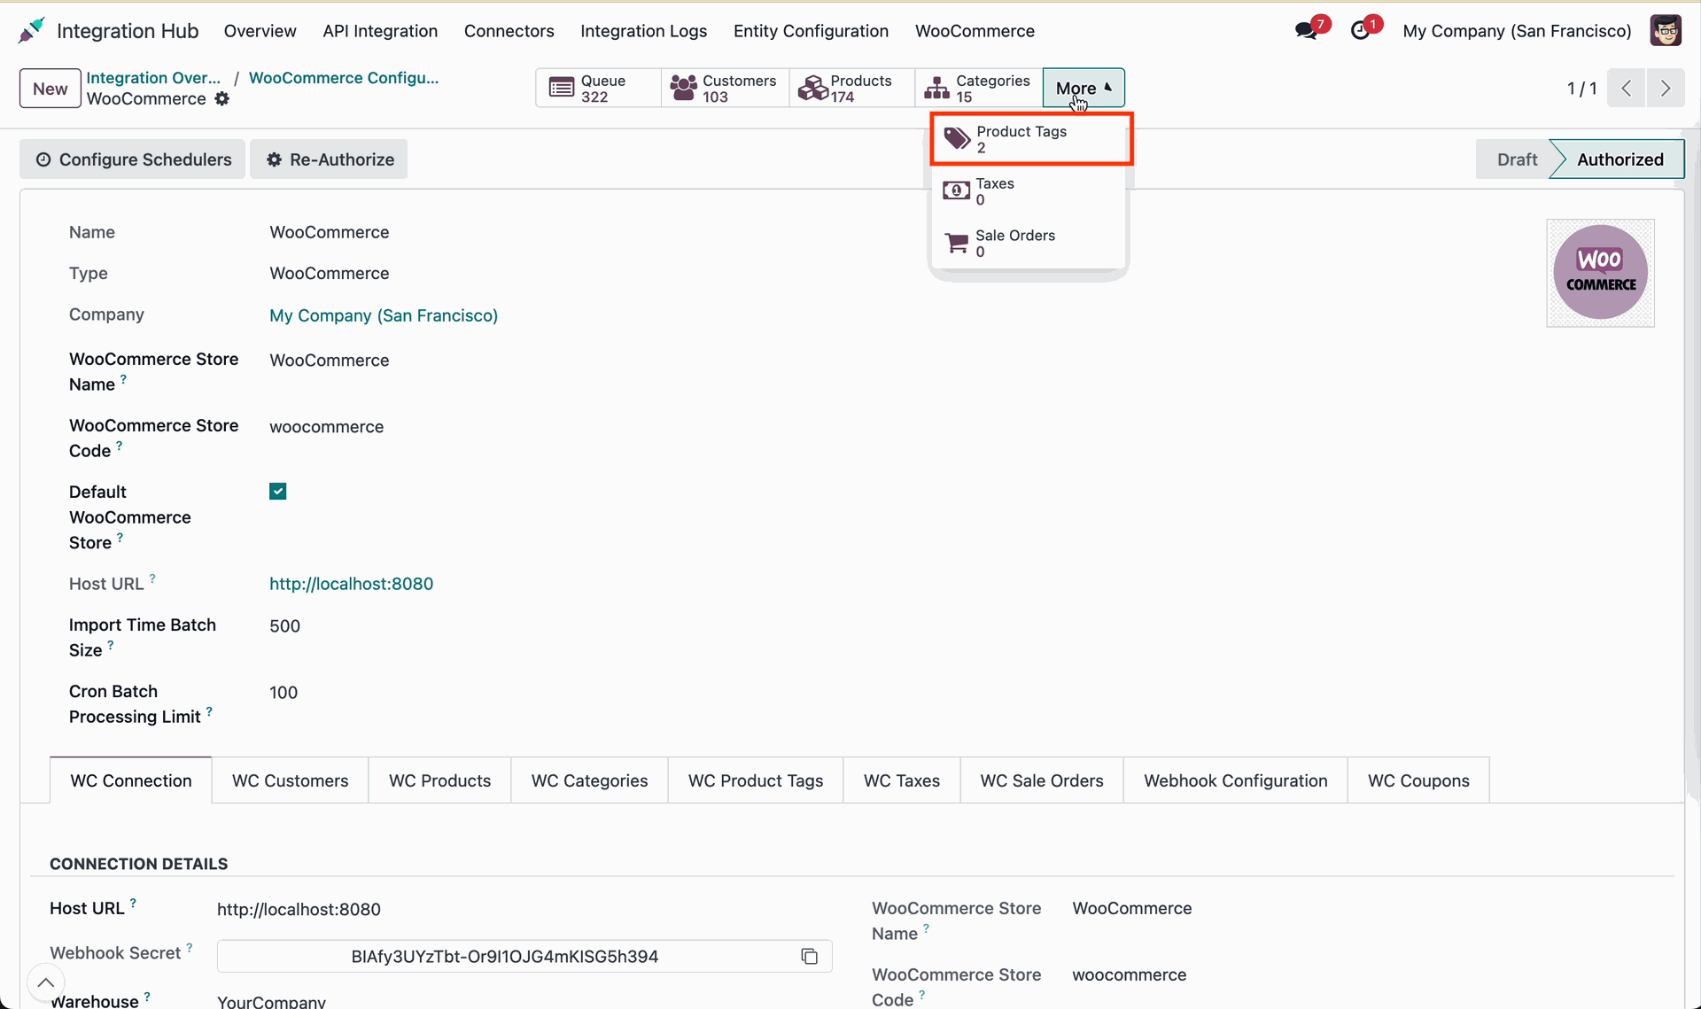This screenshot has height=1009, width=1701.
Task: Click the scroll-to-top chevron circle button
Action: [x=46, y=982]
